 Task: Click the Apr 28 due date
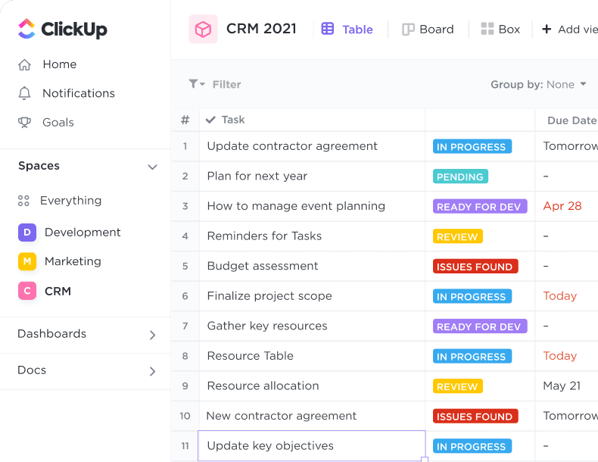pos(562,206)
